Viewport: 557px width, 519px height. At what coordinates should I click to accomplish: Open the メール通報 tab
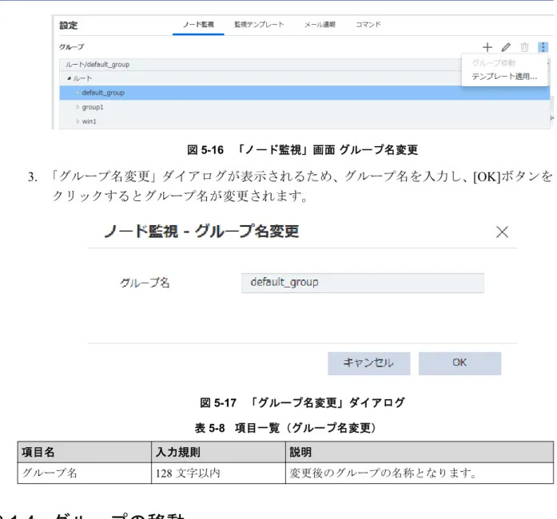click(320, 25)
